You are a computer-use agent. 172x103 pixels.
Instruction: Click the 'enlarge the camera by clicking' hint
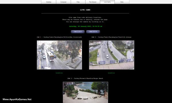pyautogui.click(x=85, y=22)
